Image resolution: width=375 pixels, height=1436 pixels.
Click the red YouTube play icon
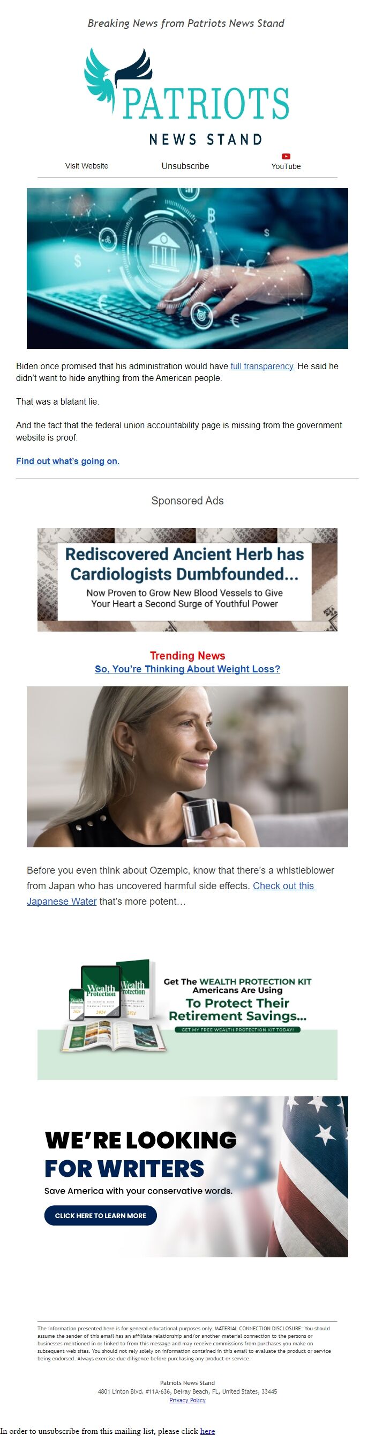(286, 156)
